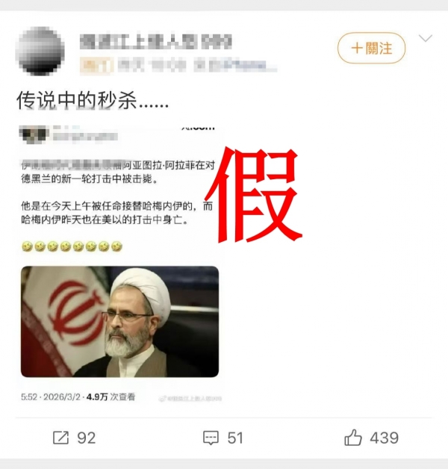The width and height of the screenshot is (448, 469).
Task: Tap the repost share icon
Action: 61,438
